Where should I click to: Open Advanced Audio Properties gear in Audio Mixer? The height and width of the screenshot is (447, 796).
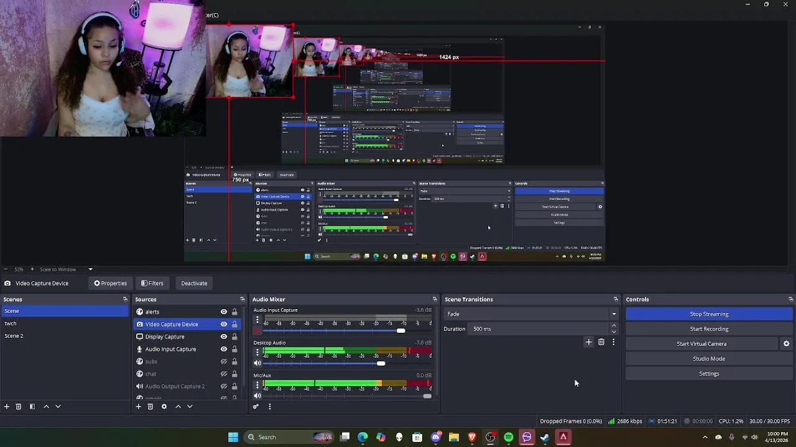tap(256, 407)
